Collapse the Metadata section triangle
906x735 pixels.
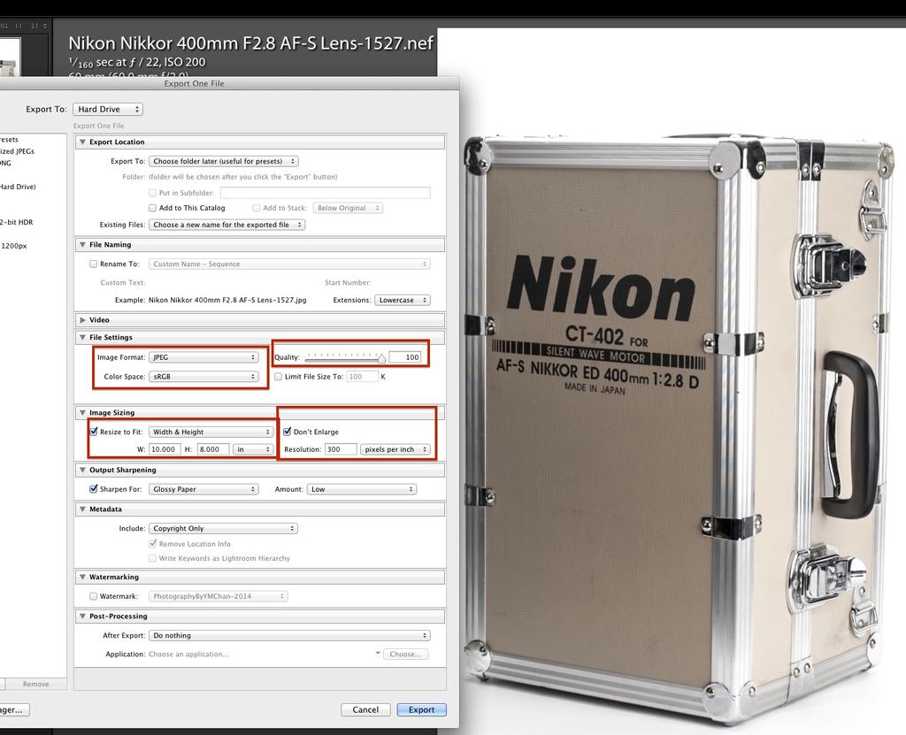pyautogui.click(x=83, y=509)
